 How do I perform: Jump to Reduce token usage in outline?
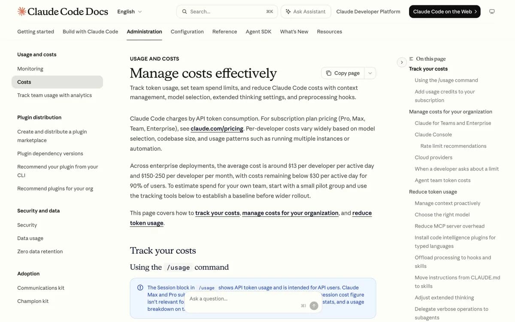point(433,192)
